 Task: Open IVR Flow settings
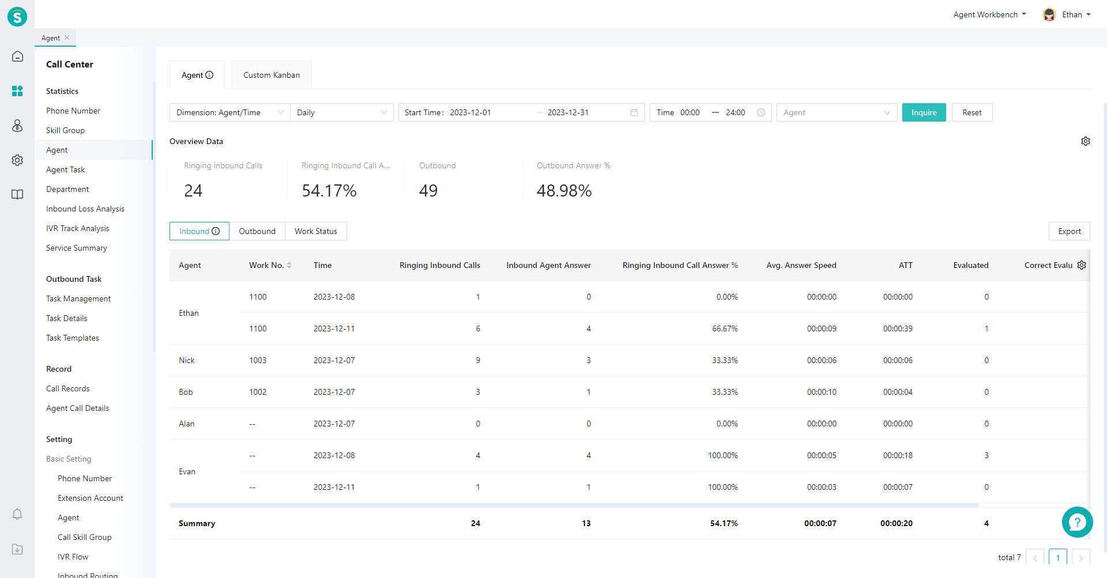[73, 557]
